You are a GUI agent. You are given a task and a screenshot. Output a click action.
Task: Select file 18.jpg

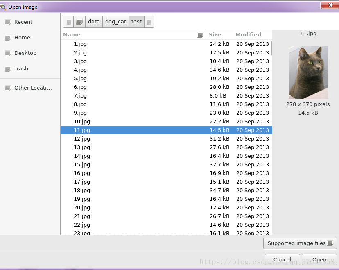166,191
